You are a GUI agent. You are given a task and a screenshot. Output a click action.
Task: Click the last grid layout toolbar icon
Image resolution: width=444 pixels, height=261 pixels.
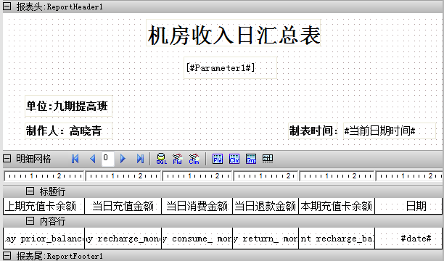[x=268, y=159]
